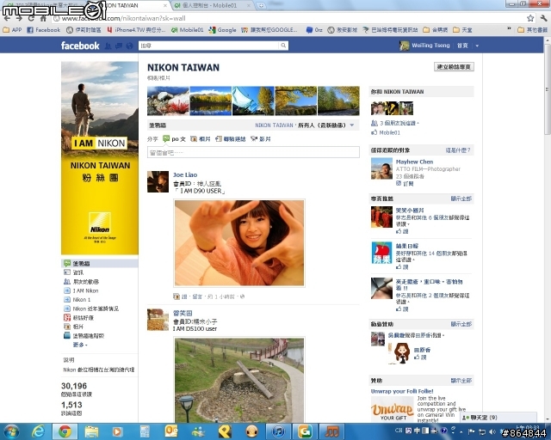Click the 建立粉絲專頁 button
The image size is (551, 440).
(454, 67)
